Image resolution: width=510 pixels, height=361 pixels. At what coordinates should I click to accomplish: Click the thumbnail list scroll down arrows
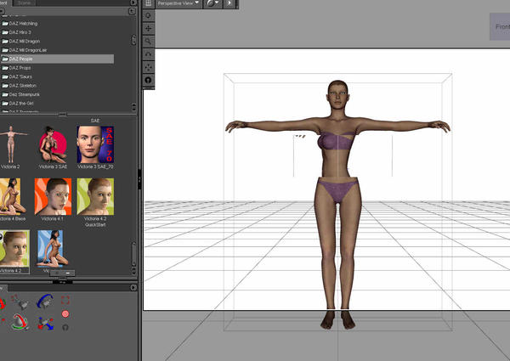pyautogui.click(x=133, y=271)
